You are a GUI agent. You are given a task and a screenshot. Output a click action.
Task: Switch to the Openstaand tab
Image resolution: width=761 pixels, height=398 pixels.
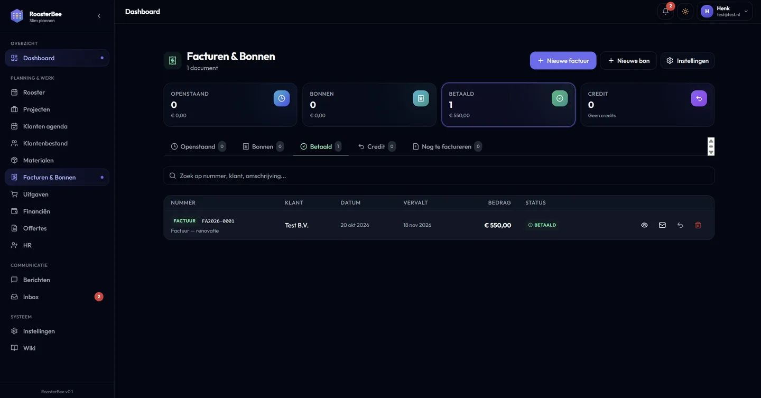tap(198, 146)
